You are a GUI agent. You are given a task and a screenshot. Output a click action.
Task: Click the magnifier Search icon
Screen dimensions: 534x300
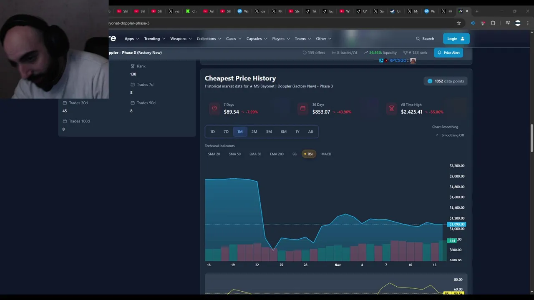click(418, 39)
